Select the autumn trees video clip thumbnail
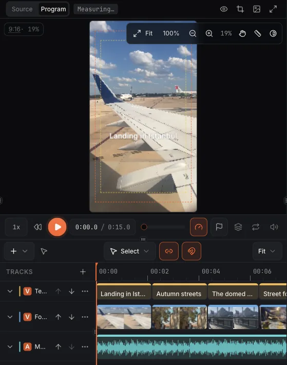This screenshot has width=287, height=365. click(180, 317)
